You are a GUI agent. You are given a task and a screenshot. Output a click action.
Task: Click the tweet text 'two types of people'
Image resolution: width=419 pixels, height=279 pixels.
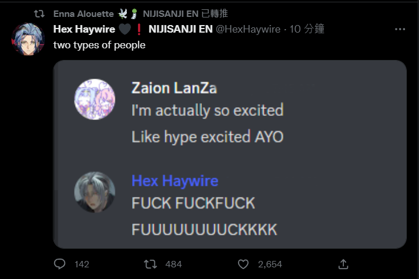(100, 45)
